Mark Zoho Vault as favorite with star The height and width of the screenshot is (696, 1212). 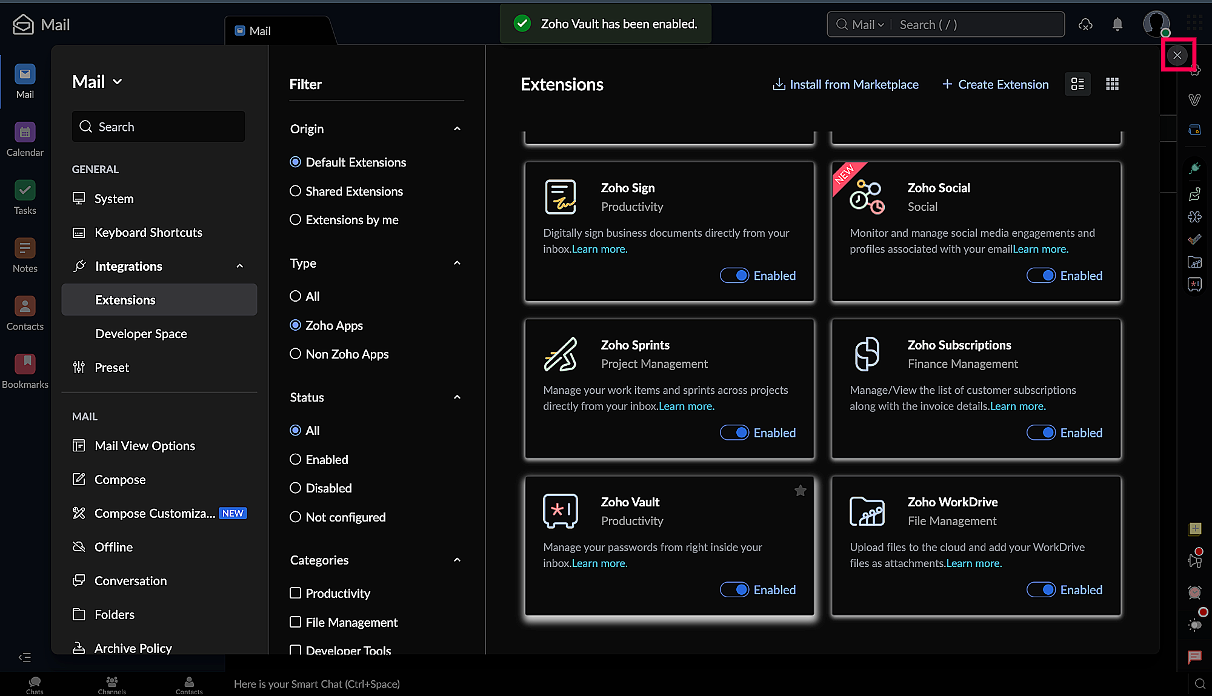coord(800,491)
